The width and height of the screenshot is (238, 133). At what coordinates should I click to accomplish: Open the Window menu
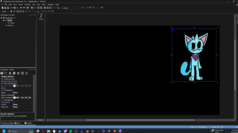click(x=51, y=4)
